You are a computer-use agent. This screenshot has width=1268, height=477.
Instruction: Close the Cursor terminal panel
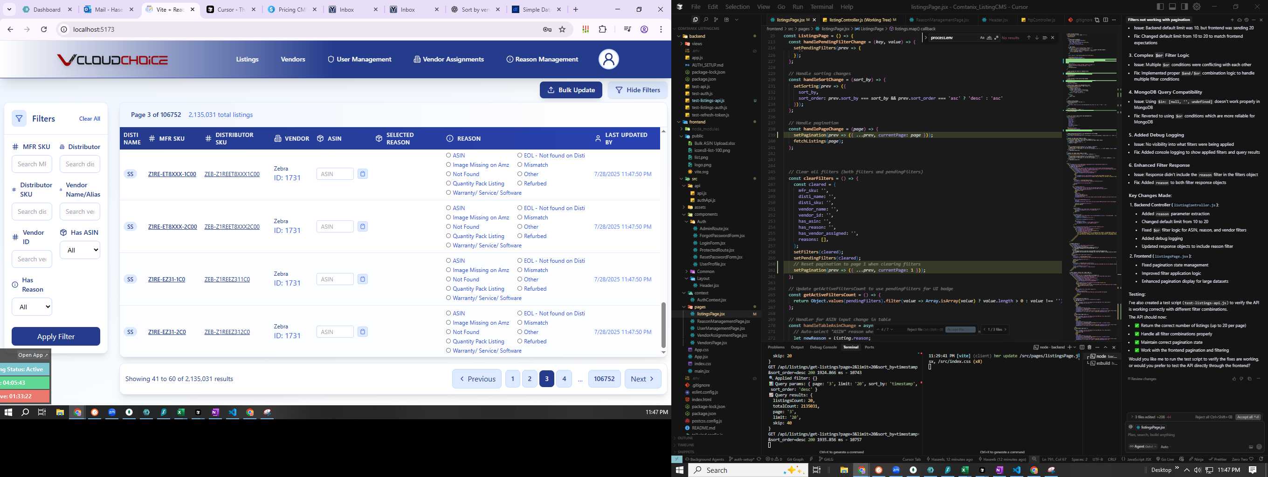1113,347
